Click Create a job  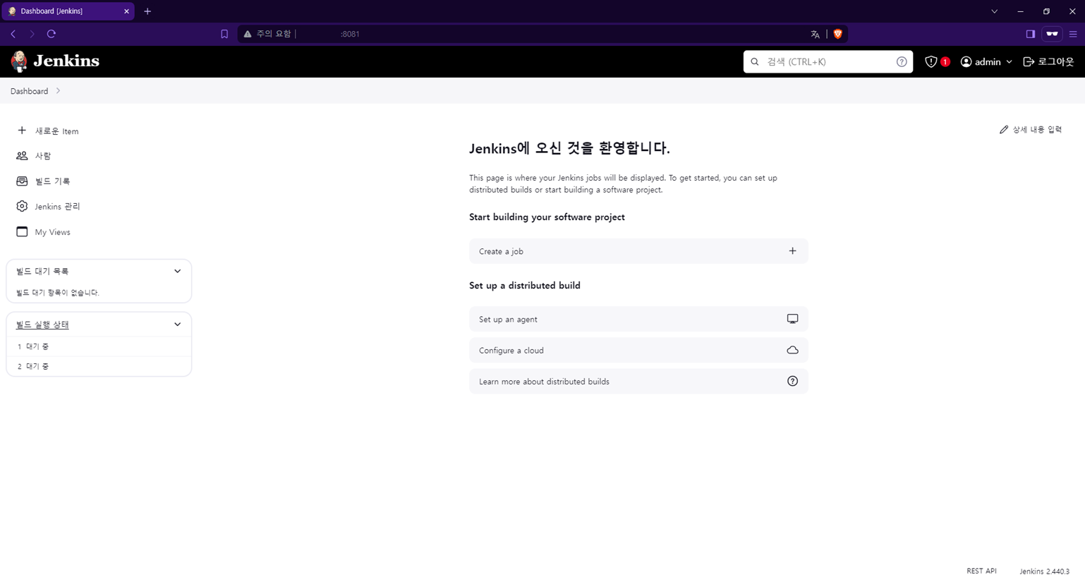coord(638,250)
